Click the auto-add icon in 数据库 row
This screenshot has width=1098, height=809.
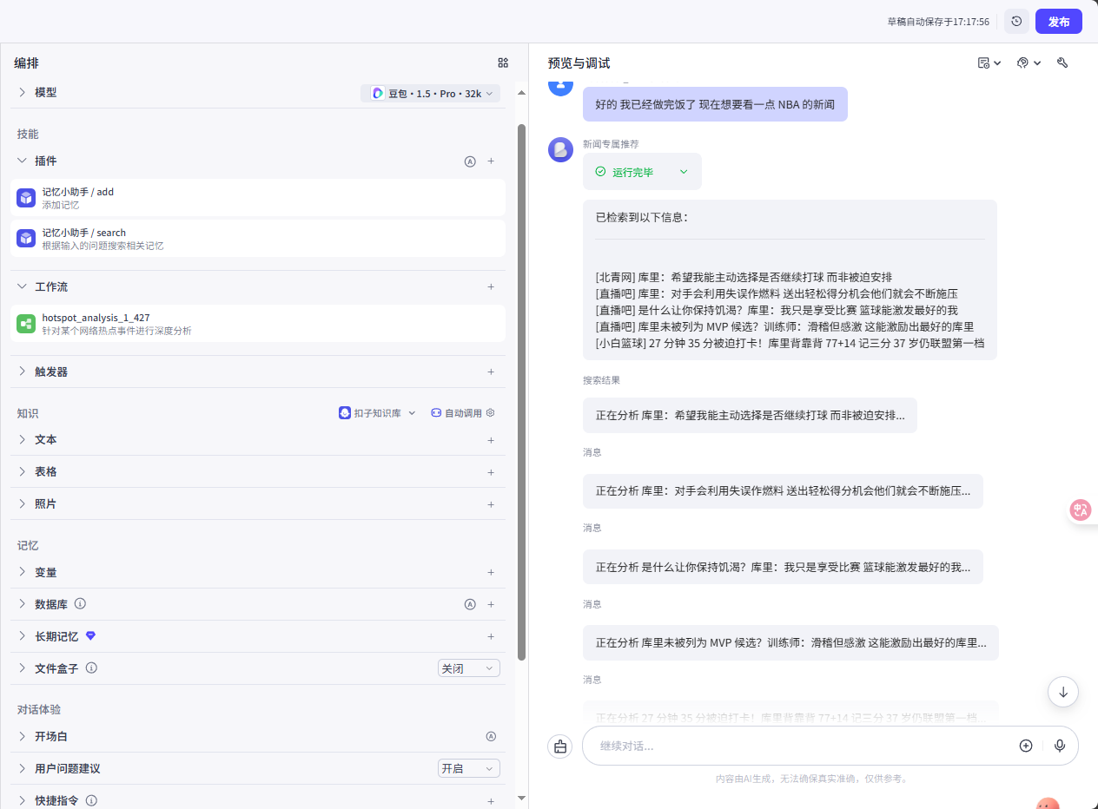tap(470, 604)
